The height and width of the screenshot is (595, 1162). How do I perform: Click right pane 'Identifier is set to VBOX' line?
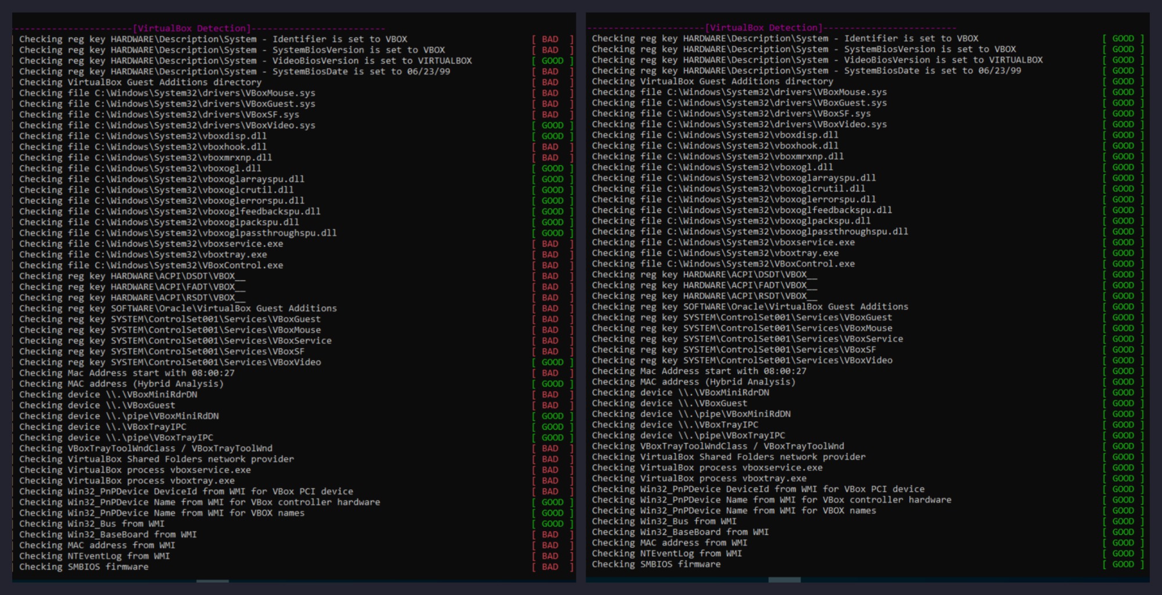click(x=786, y=38)
